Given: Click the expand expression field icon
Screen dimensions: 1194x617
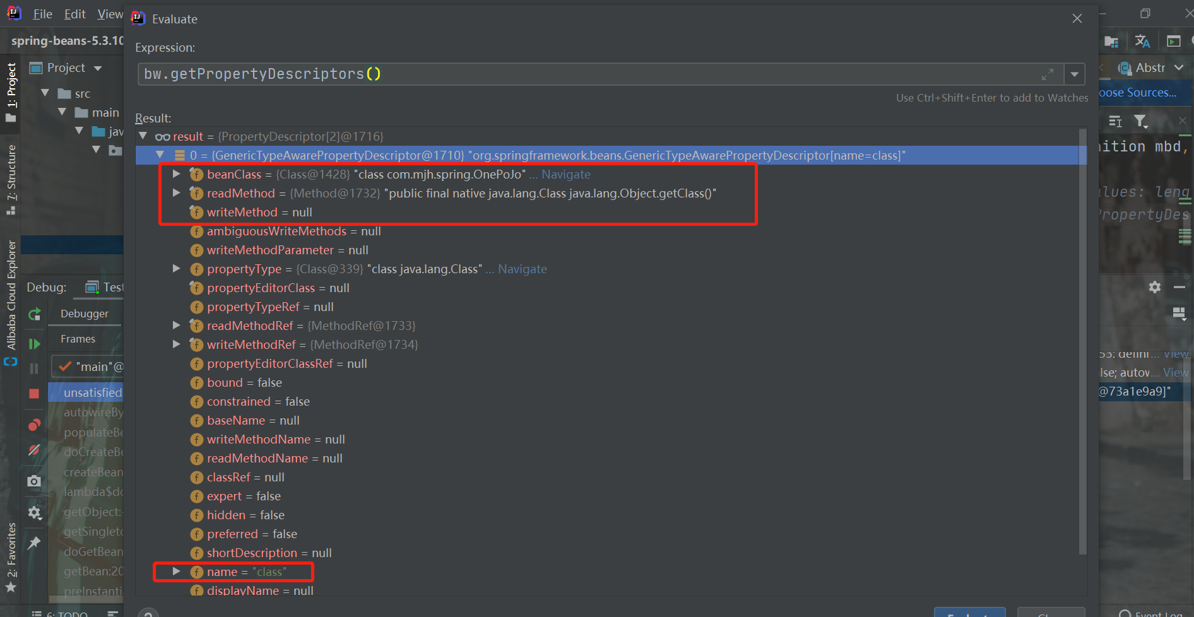Looking at the screenshot, I should coord(1048,74).
